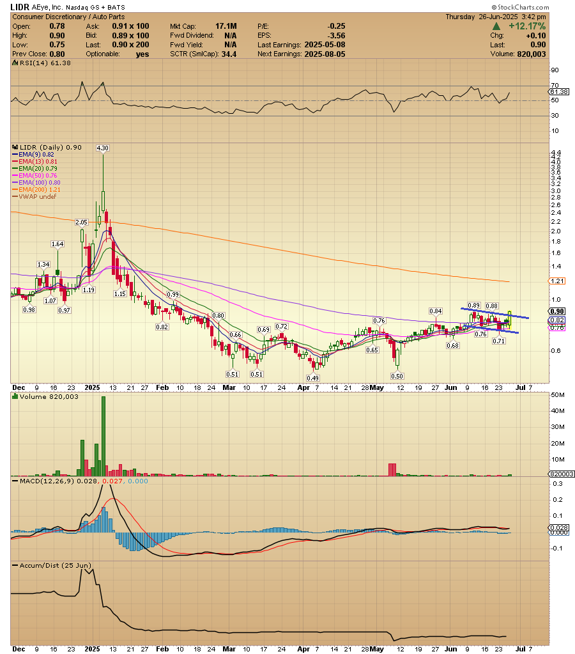Click the Last Earnings date 2025-05-08

pos(325,45)
